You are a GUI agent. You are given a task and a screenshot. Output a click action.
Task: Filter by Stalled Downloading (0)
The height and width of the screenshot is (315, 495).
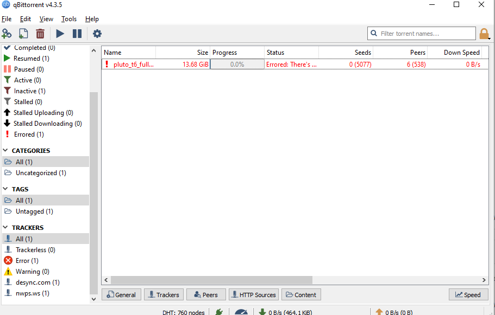[43, 124]
